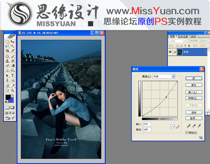Click the blue background color swatch
The height and width of the screenshot is (164, 210).
pos(12,101)
